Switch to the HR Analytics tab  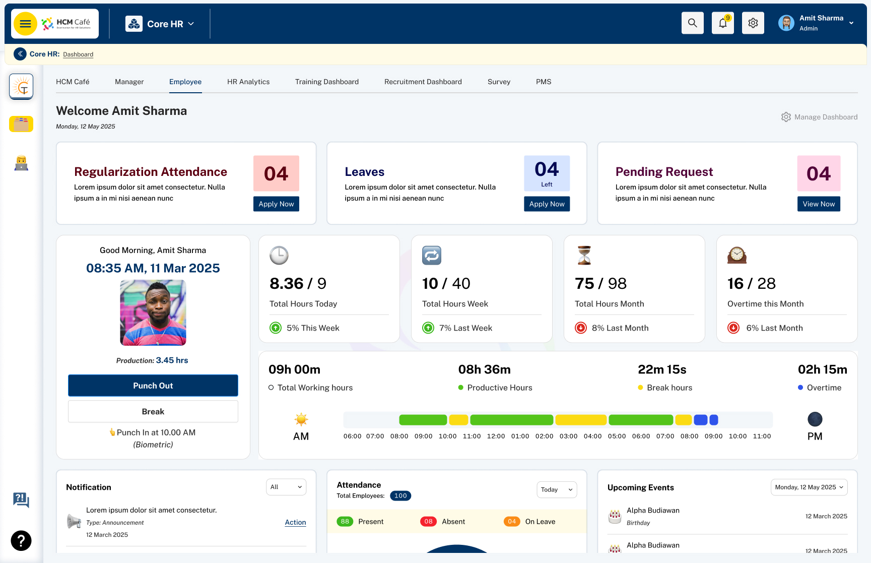pyautogui.click(x=248, y=82)
